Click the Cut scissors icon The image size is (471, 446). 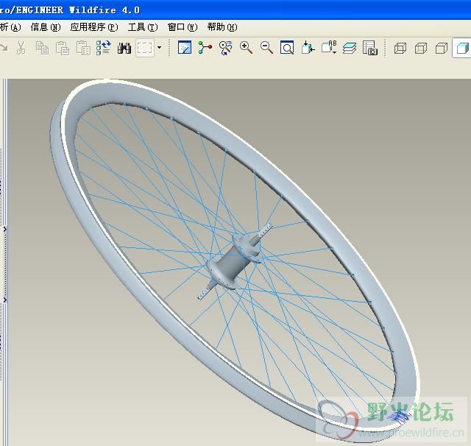point(21,48)
